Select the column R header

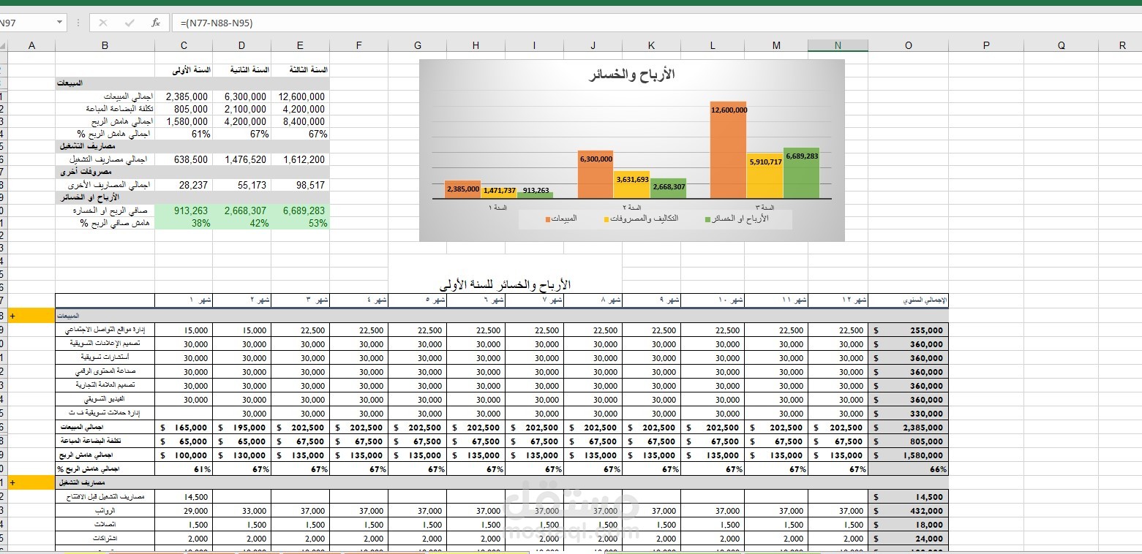[1122, 45]
